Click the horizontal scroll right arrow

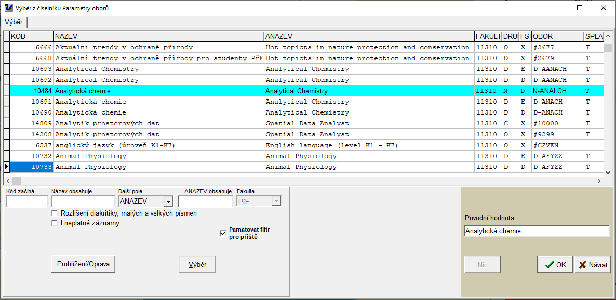[x=599, y=181]
